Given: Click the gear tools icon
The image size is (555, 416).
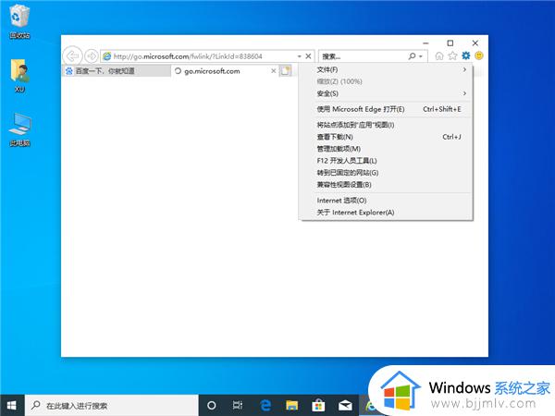Looking at the screenshot, I should (x=466, y=55).
